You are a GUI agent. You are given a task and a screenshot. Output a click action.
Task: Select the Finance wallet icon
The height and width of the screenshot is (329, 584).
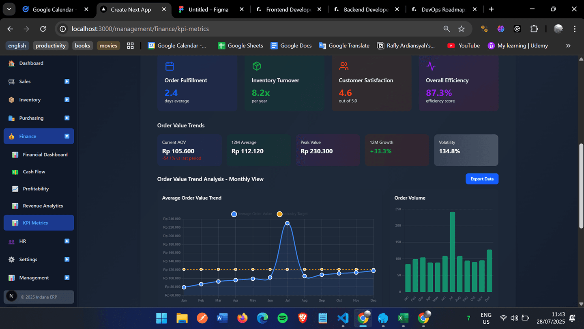[x=11, y=136]
